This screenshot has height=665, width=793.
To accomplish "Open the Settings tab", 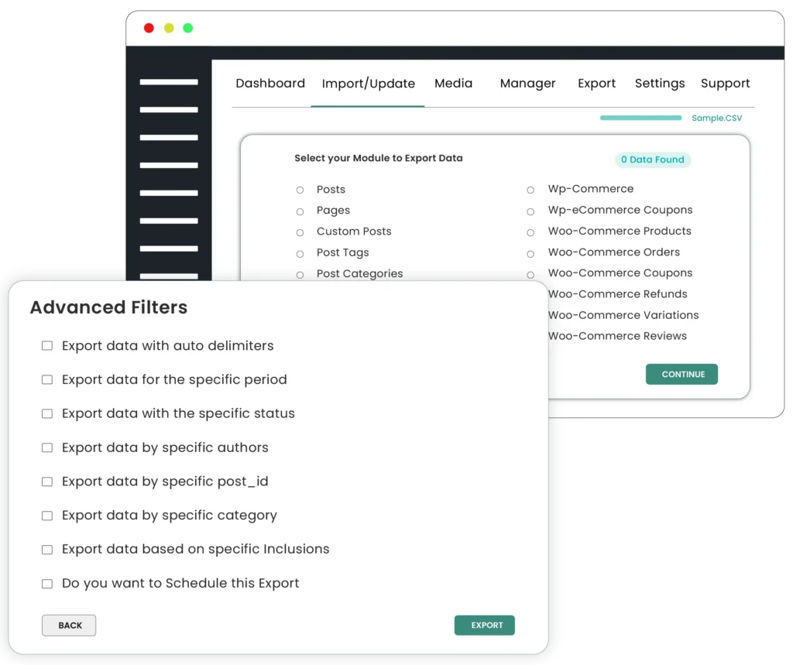I will click(659, 84).
